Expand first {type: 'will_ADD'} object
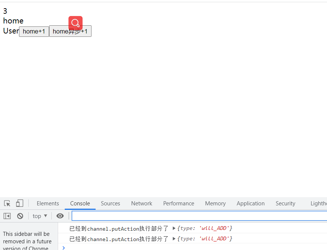This screenshot has width=327, height=250. (174, 228)
